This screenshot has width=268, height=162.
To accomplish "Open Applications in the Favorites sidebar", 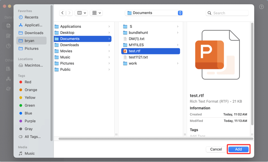I will 33,25.
